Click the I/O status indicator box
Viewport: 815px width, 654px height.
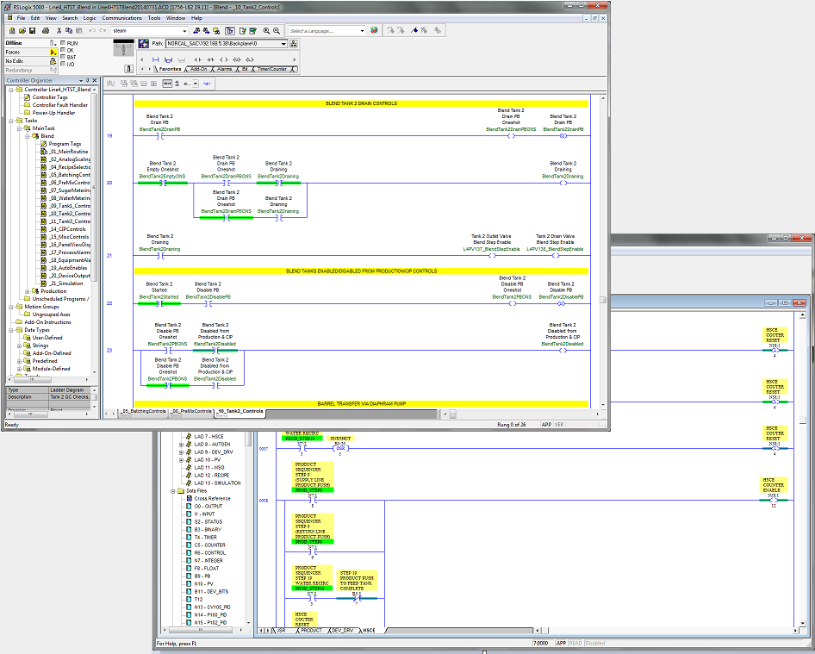pos(63,64)
